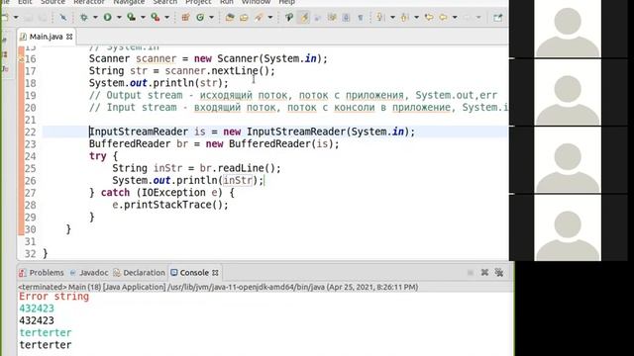Open the Next Annotation dropdown arrow
Image resolution: width=634 pixels, height=356 pixels.
392,18
